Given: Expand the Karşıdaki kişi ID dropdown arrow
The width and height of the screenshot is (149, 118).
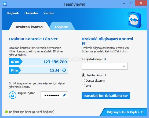Looking at the screenshot, I should click(x=124, y=66).
